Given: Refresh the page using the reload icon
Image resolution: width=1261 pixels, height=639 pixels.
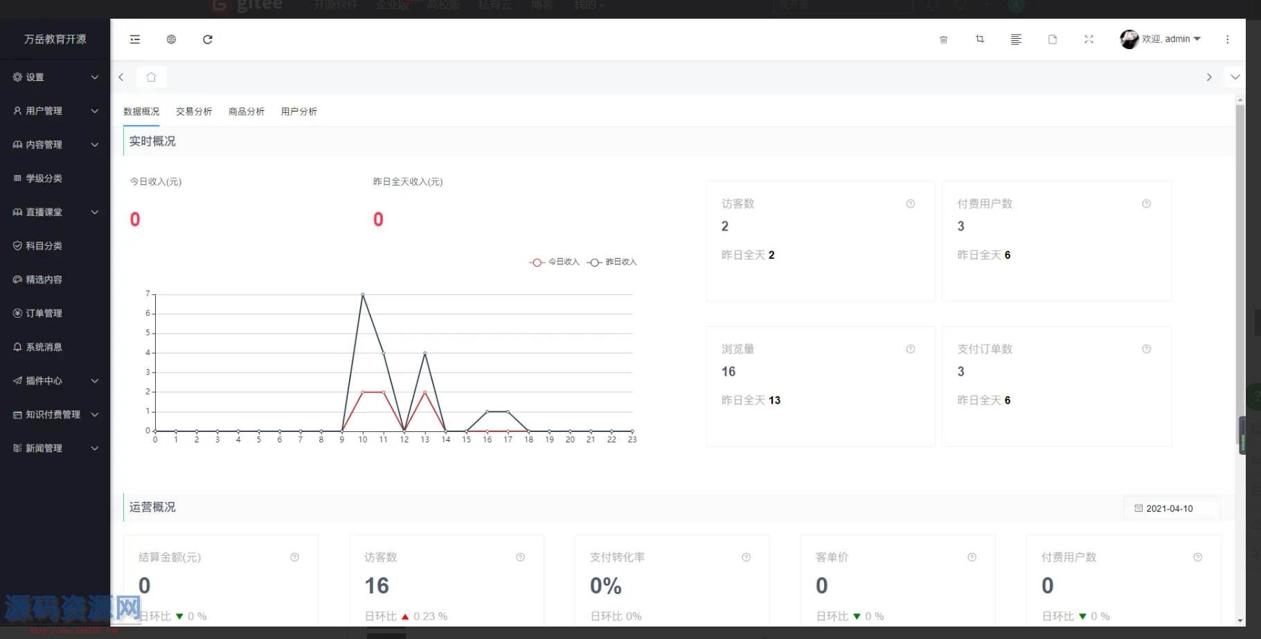Looking at the screenshot, I should click(207, 39).
